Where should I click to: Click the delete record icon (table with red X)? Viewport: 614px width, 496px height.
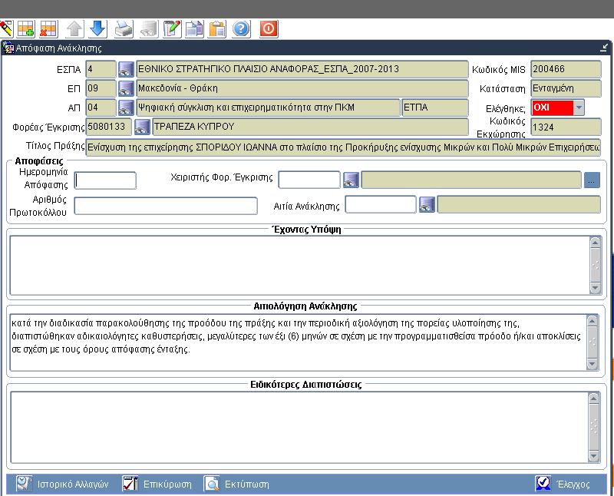(x=49, y=28)
